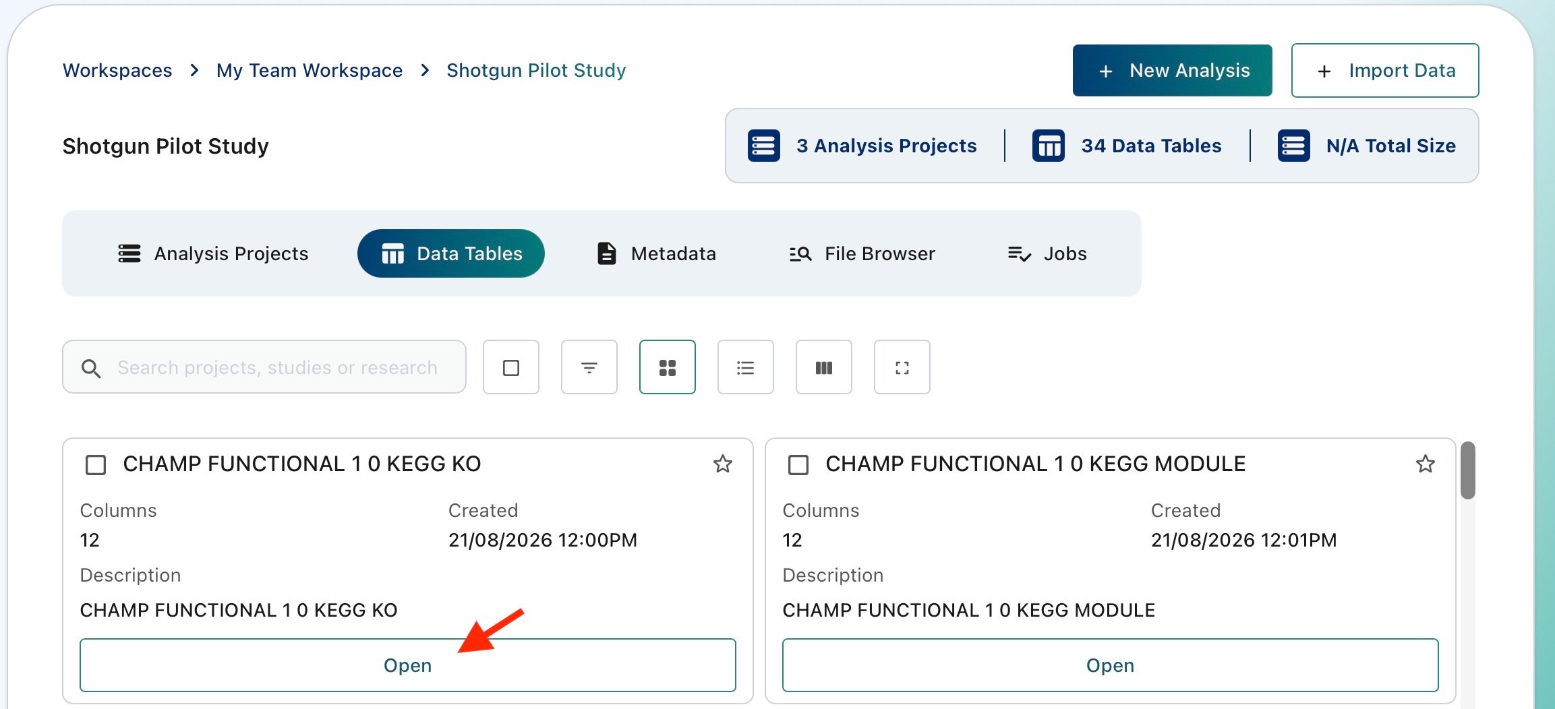Click the search magnifier icon
Screen dimensions: 1555x709
[x=91, y=368]
